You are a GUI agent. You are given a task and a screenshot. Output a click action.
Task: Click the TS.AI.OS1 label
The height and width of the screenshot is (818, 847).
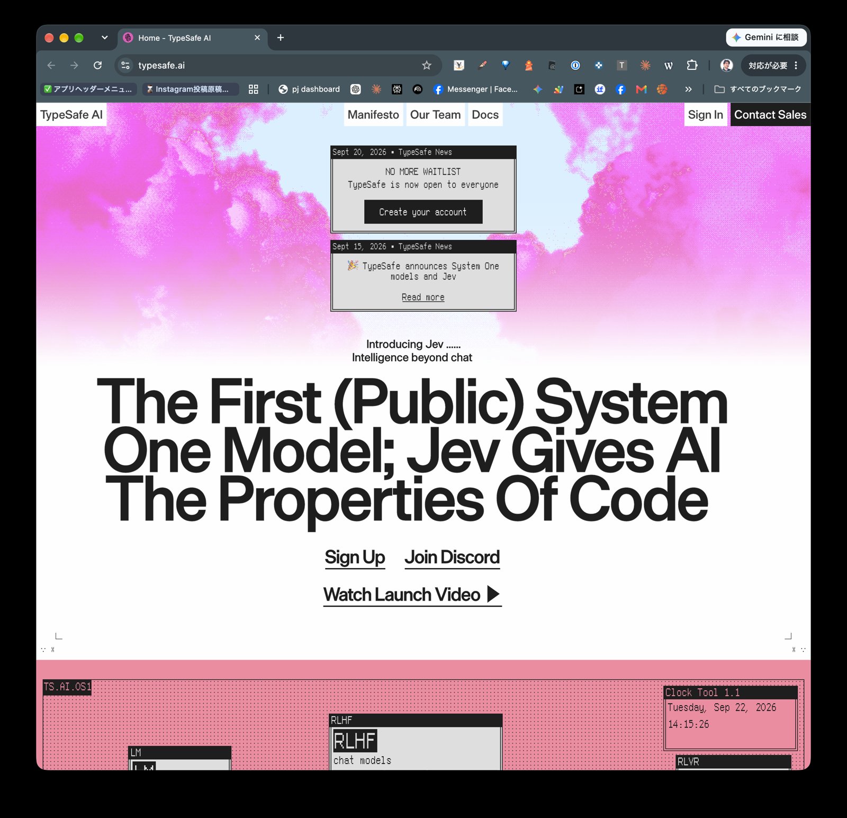[x=67, y=687]
